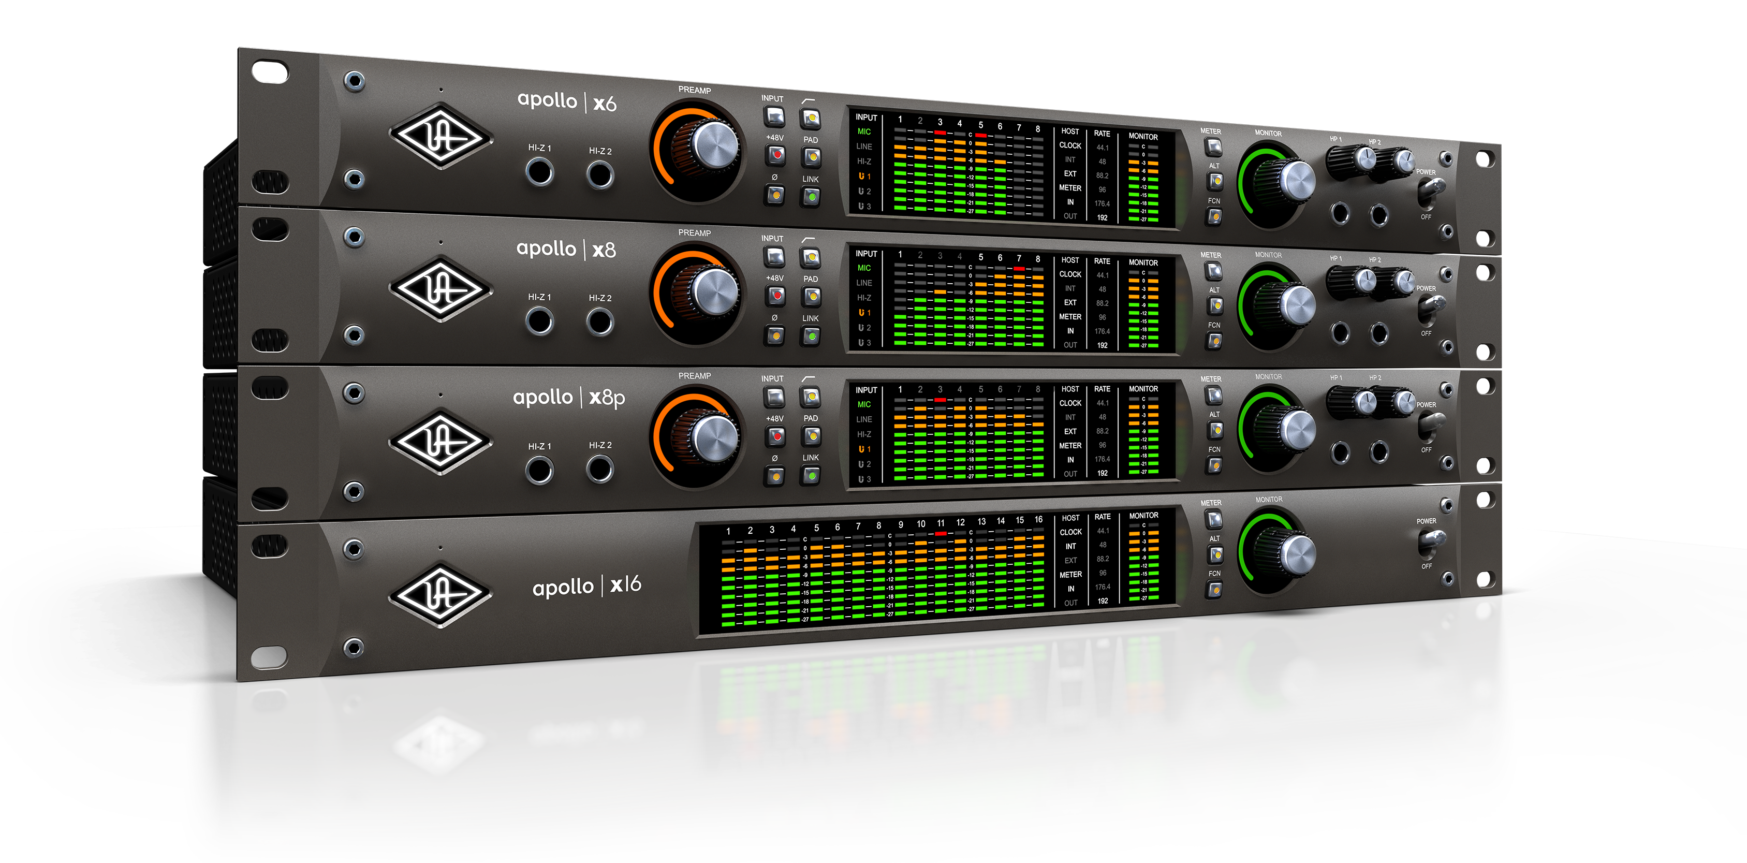Click the top-left rack mounting slot on apollo x6
Screen dimensions: 1747x863
tap(270, 71)
